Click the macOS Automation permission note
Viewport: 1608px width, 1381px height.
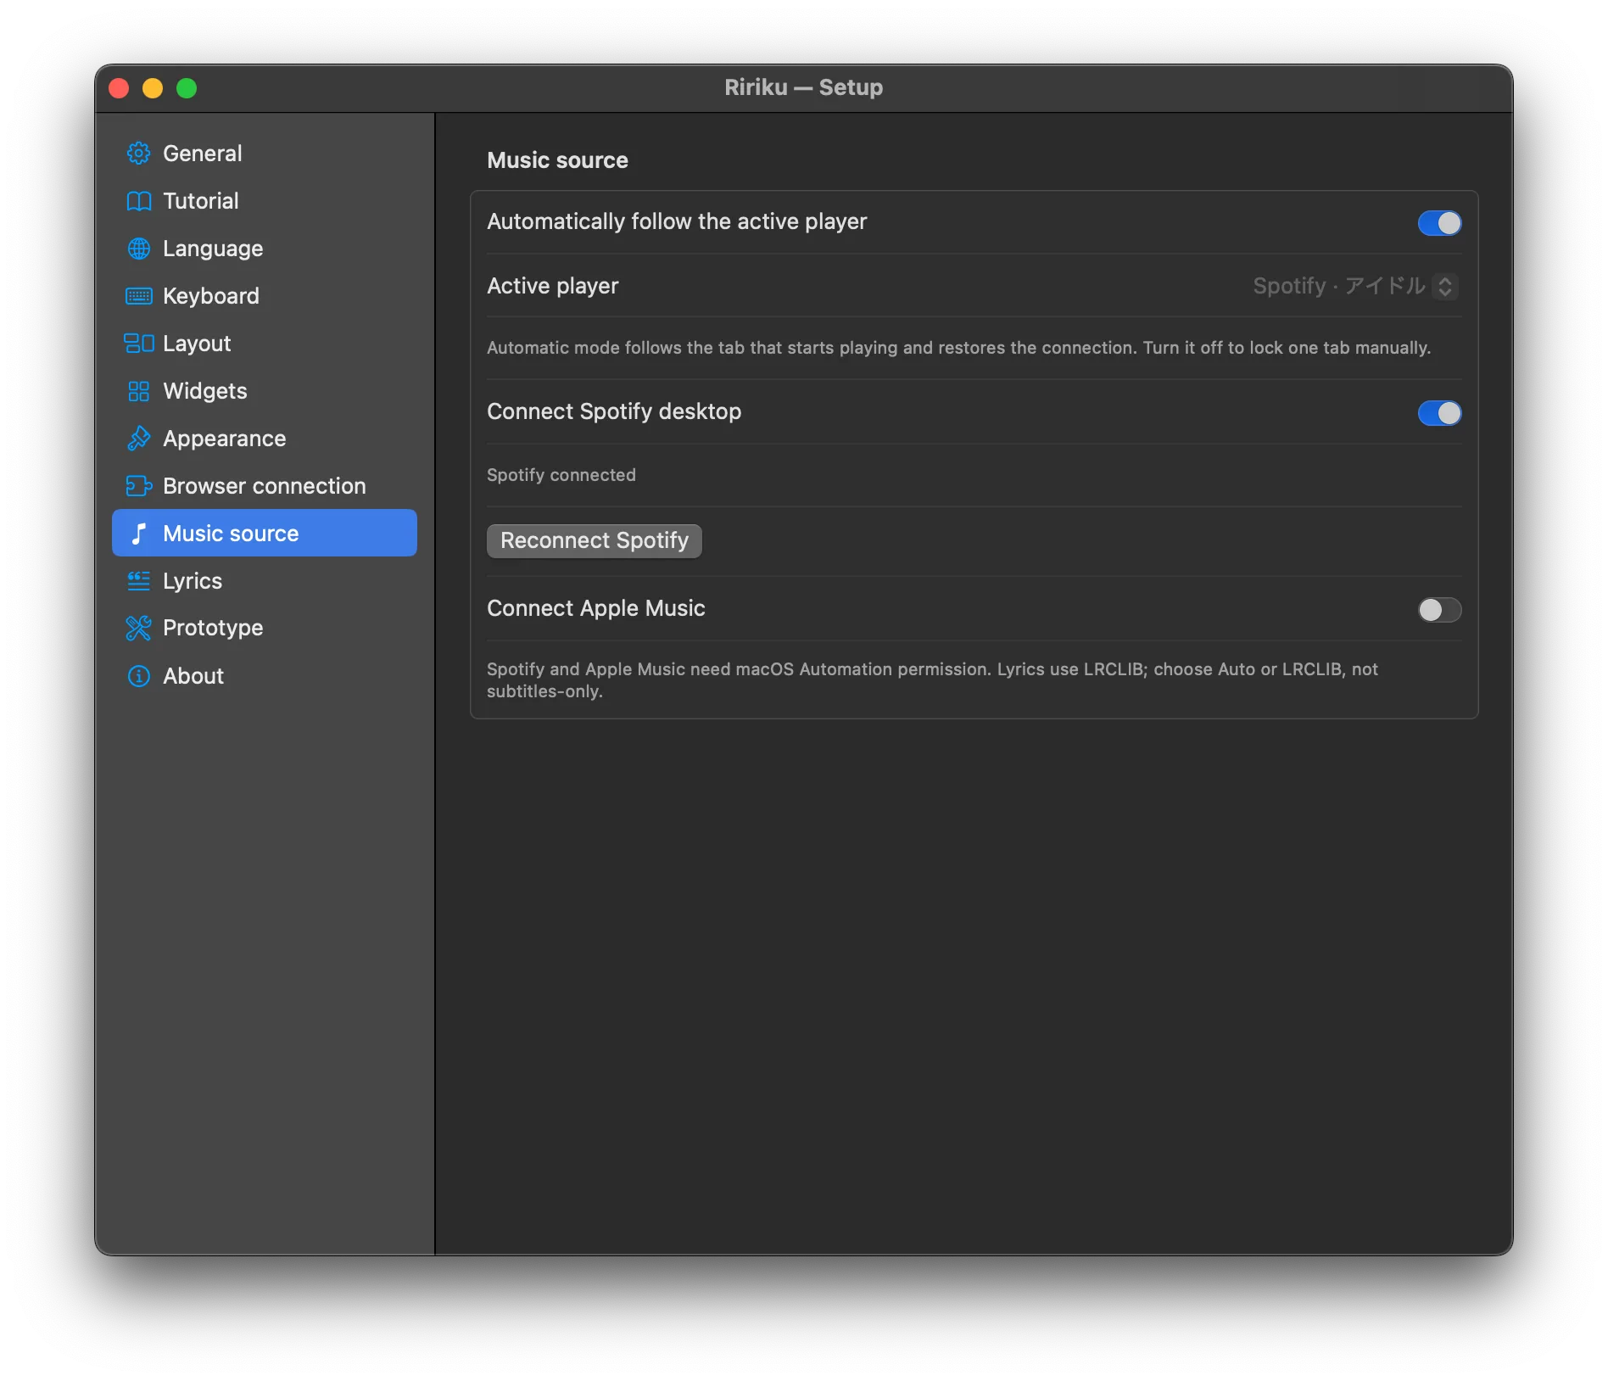(933, 680)
